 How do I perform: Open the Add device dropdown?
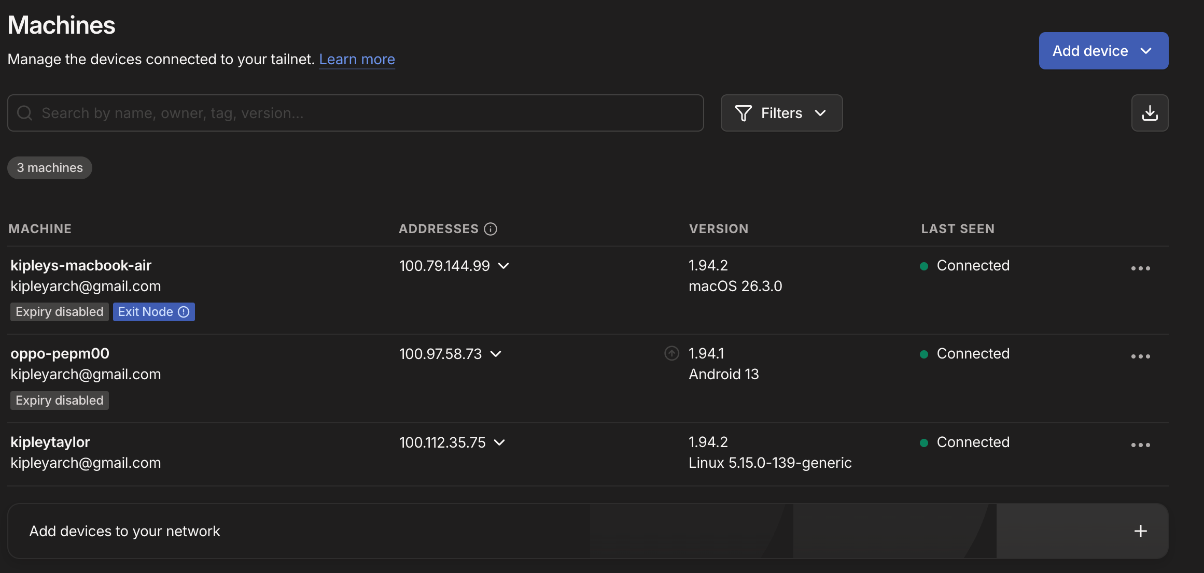click(1103, 51)
